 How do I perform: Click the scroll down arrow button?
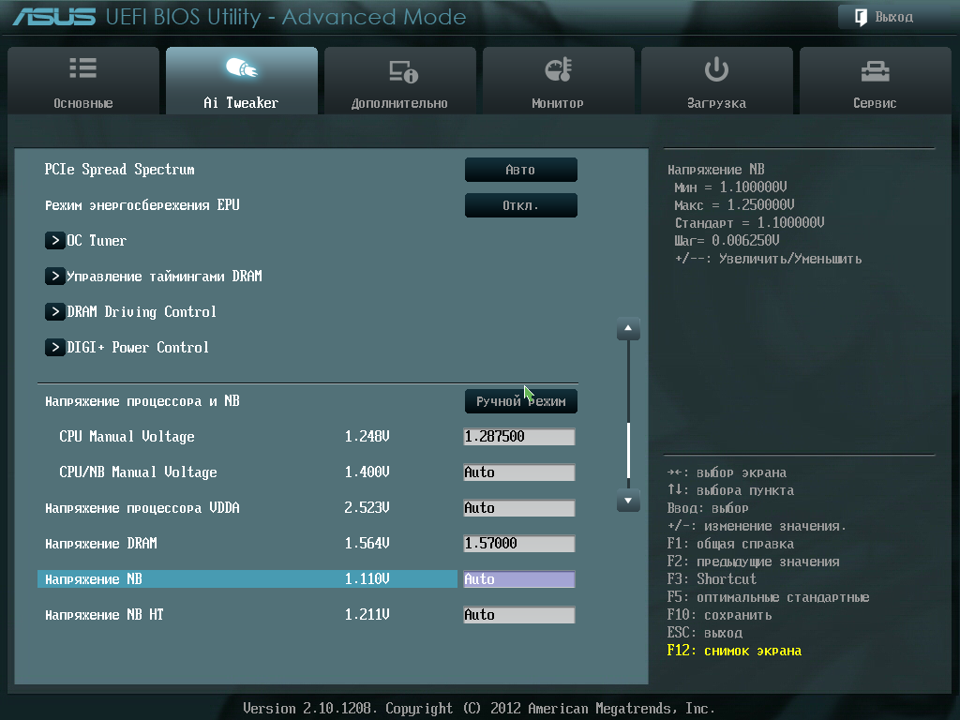click(x=628, y=501)
